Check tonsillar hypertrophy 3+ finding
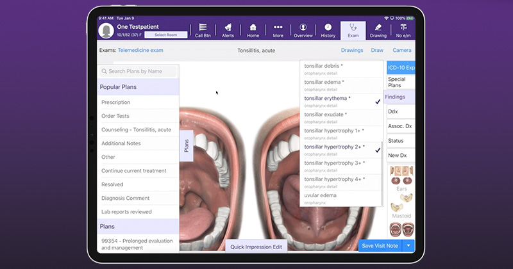 click(x=341, y=166)
